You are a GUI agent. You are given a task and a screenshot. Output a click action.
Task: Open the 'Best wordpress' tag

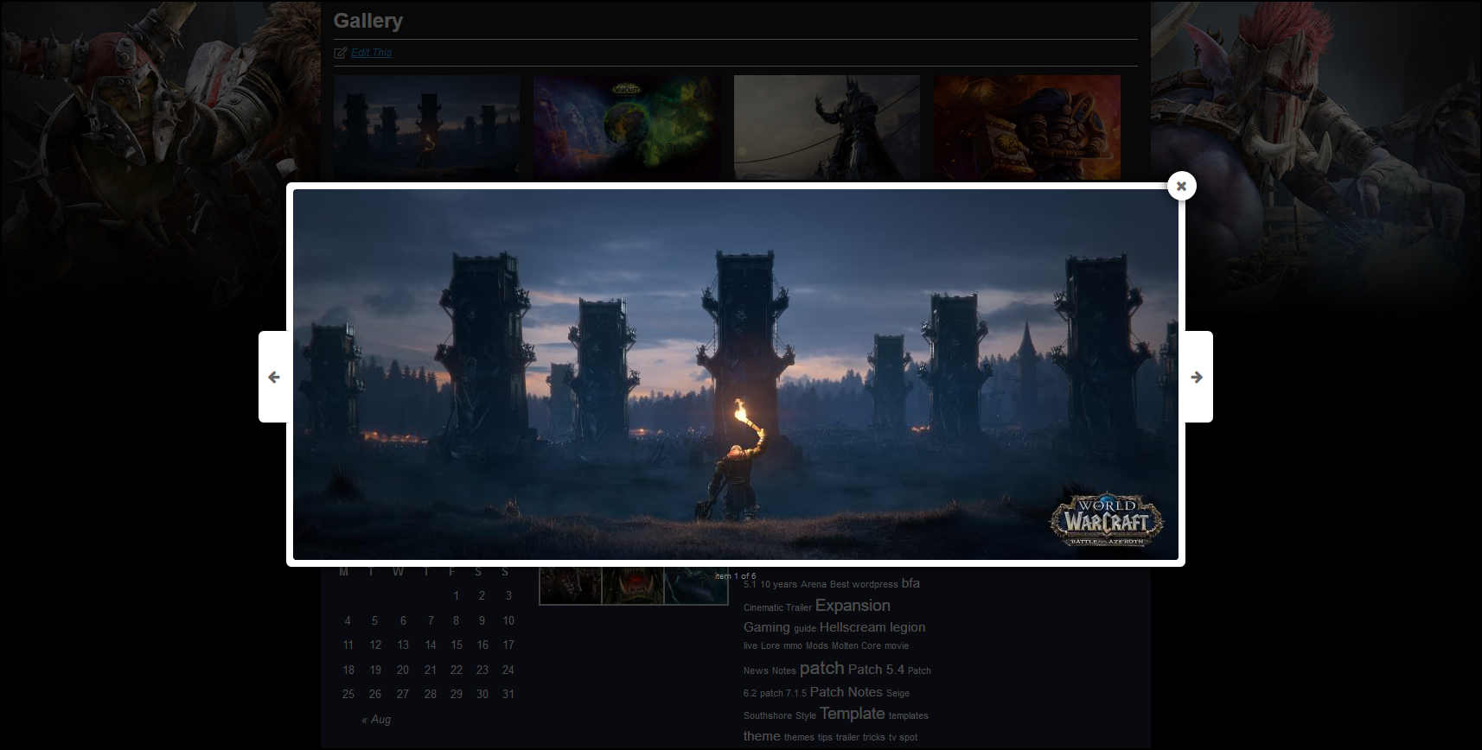pyautogui.click(x=864, y=585)
